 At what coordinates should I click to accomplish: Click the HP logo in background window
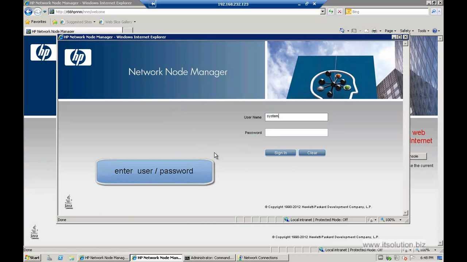(43, 52)
